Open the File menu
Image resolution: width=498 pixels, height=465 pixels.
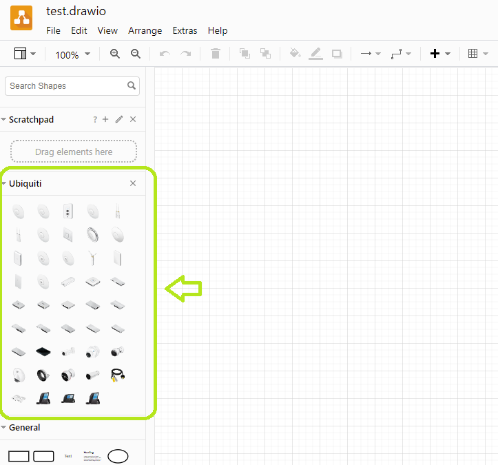click(53, 30)
